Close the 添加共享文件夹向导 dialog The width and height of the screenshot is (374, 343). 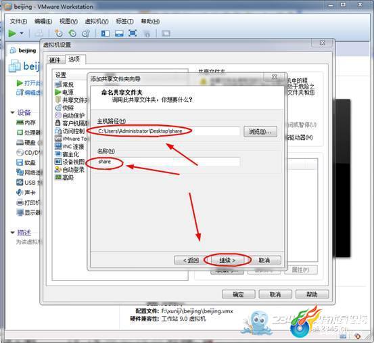(x=275, y=77)
